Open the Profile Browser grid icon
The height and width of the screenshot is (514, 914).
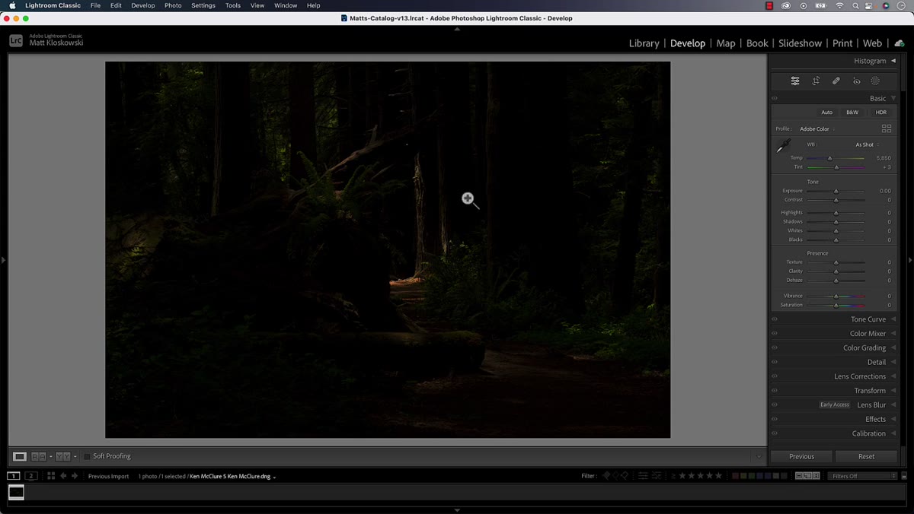(x=887, y=128)
